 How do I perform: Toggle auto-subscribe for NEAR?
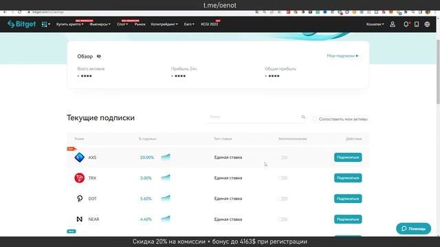point(283,220)
